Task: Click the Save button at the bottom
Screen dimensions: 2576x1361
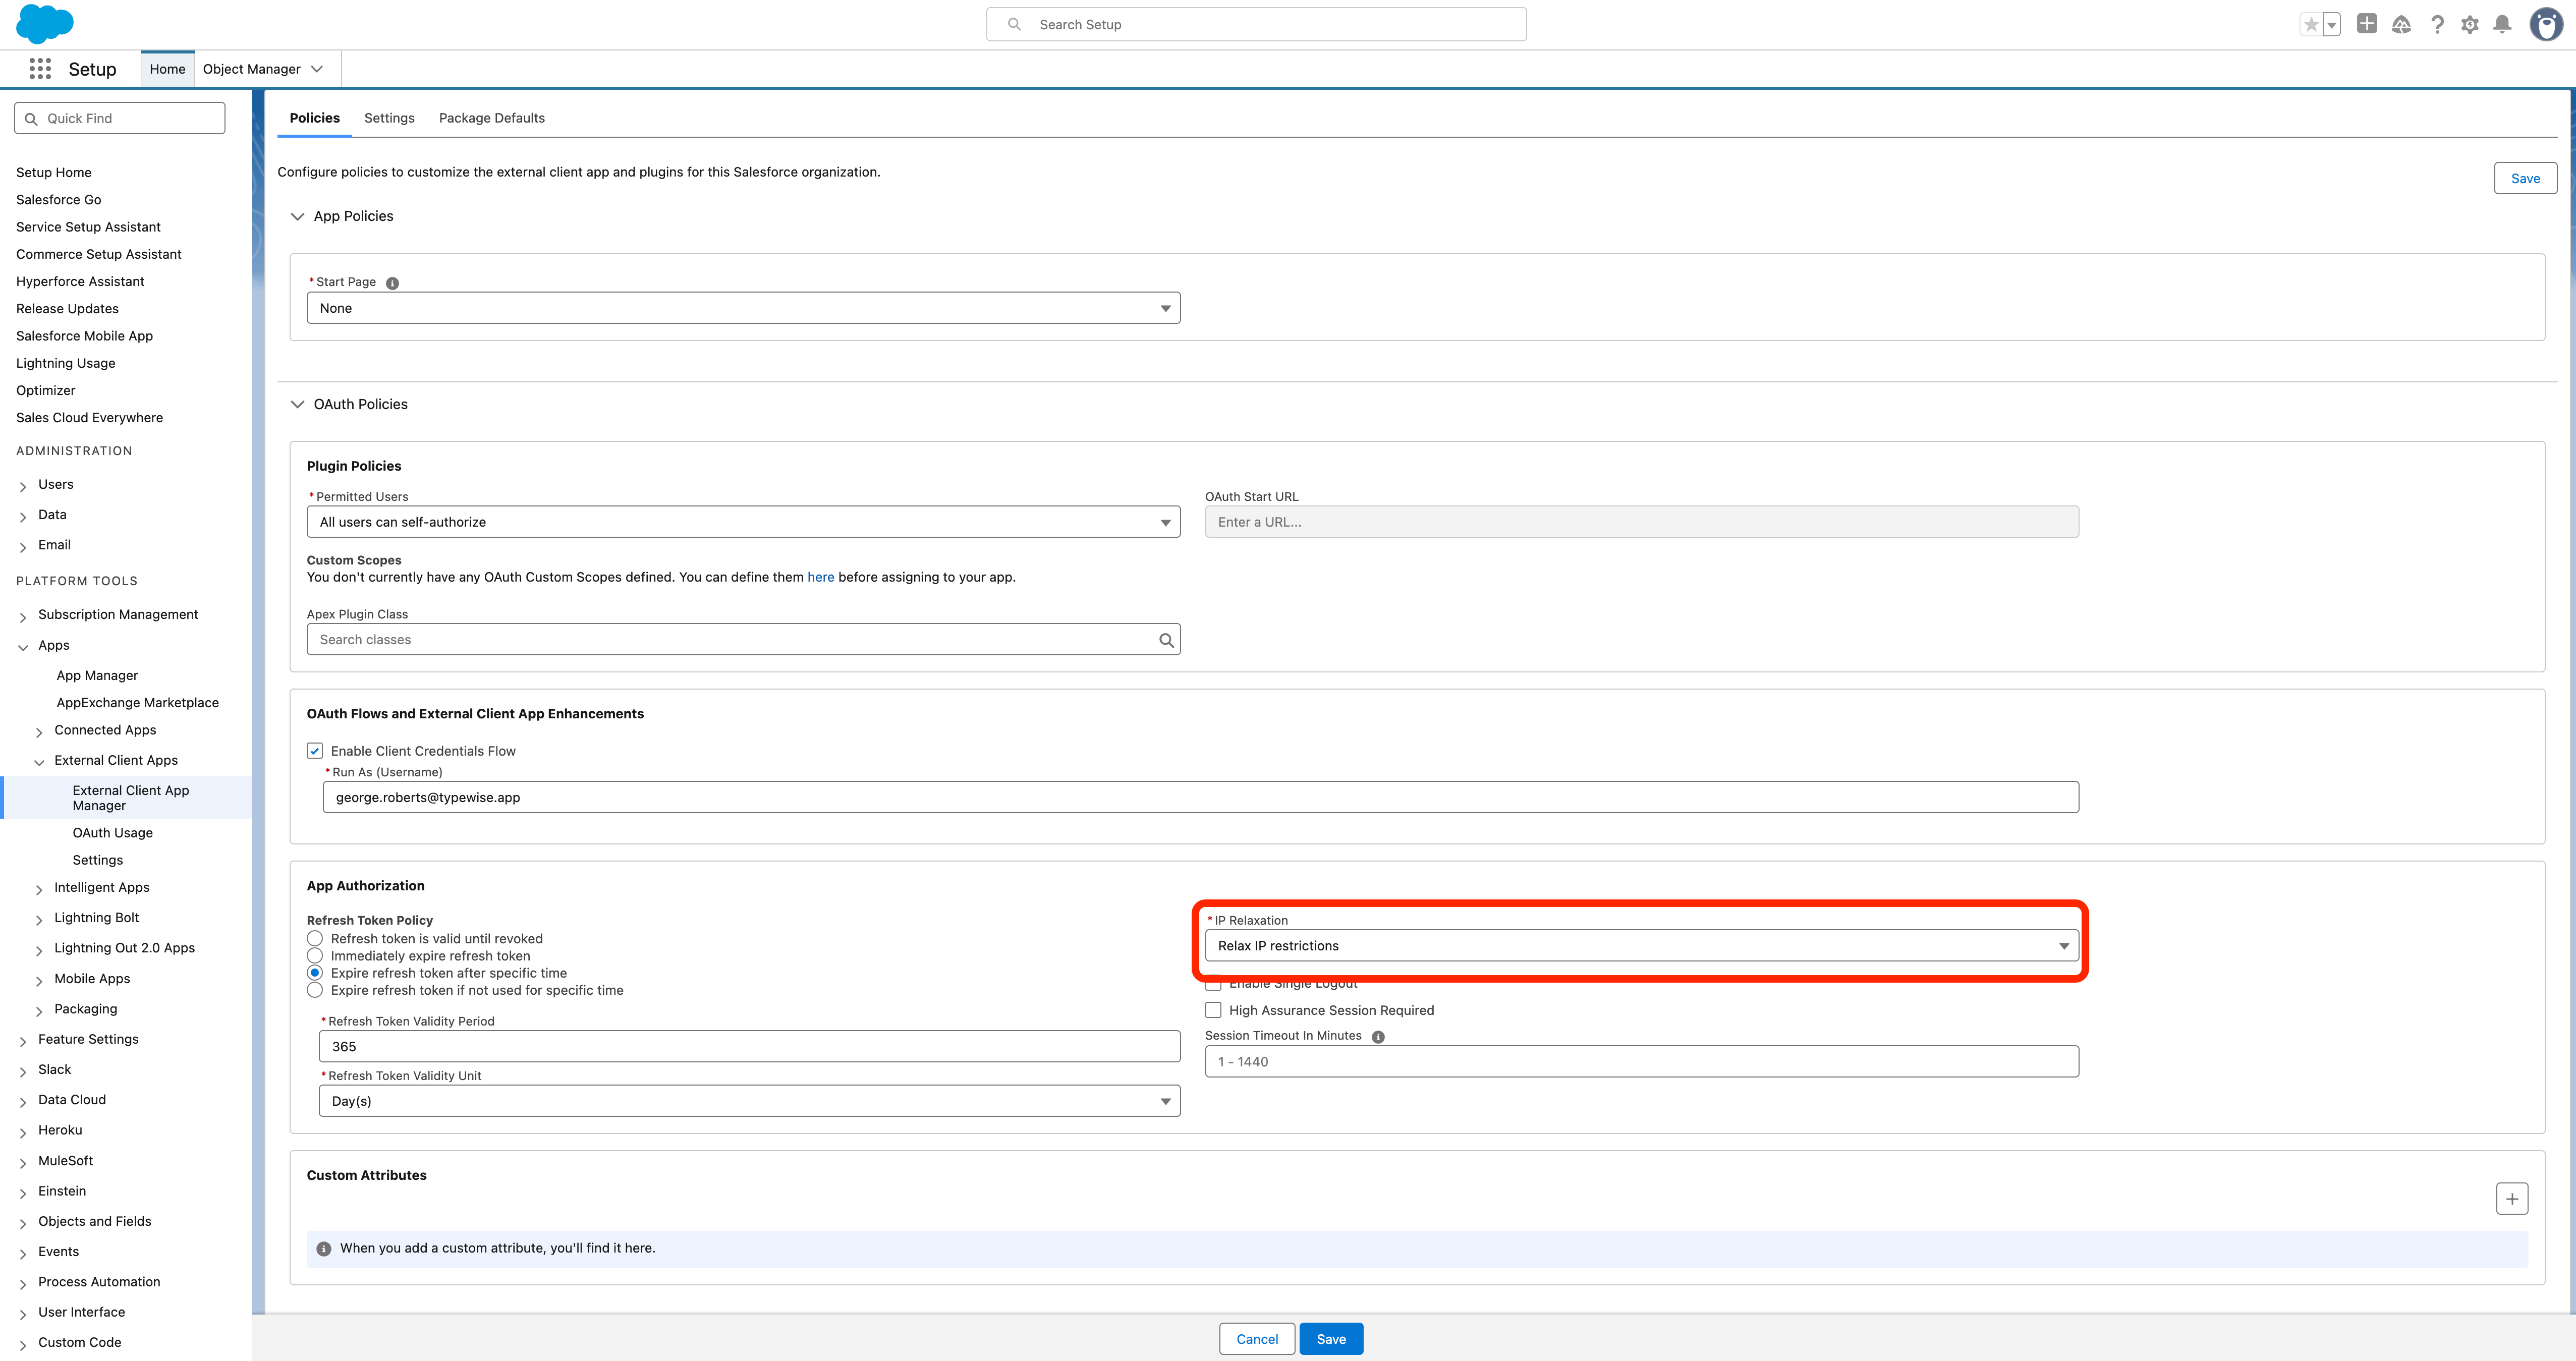Action: (1330, 1338)
